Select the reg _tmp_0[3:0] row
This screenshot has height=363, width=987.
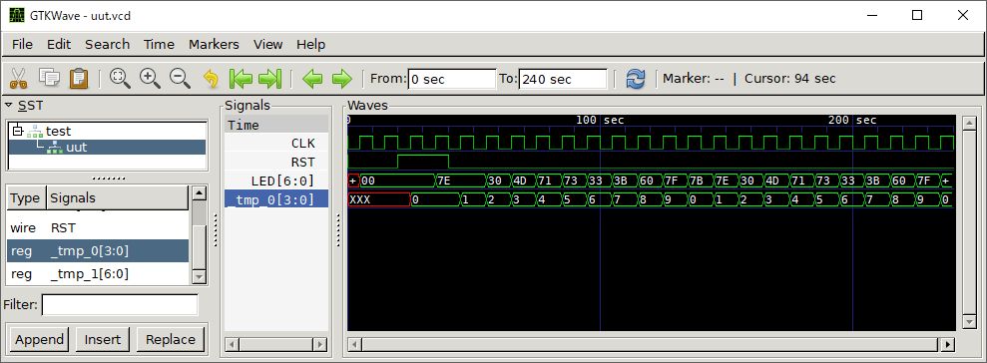98,251
